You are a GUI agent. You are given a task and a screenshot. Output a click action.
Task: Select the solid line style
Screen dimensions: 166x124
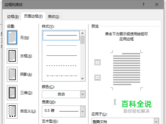pos(61,35)
